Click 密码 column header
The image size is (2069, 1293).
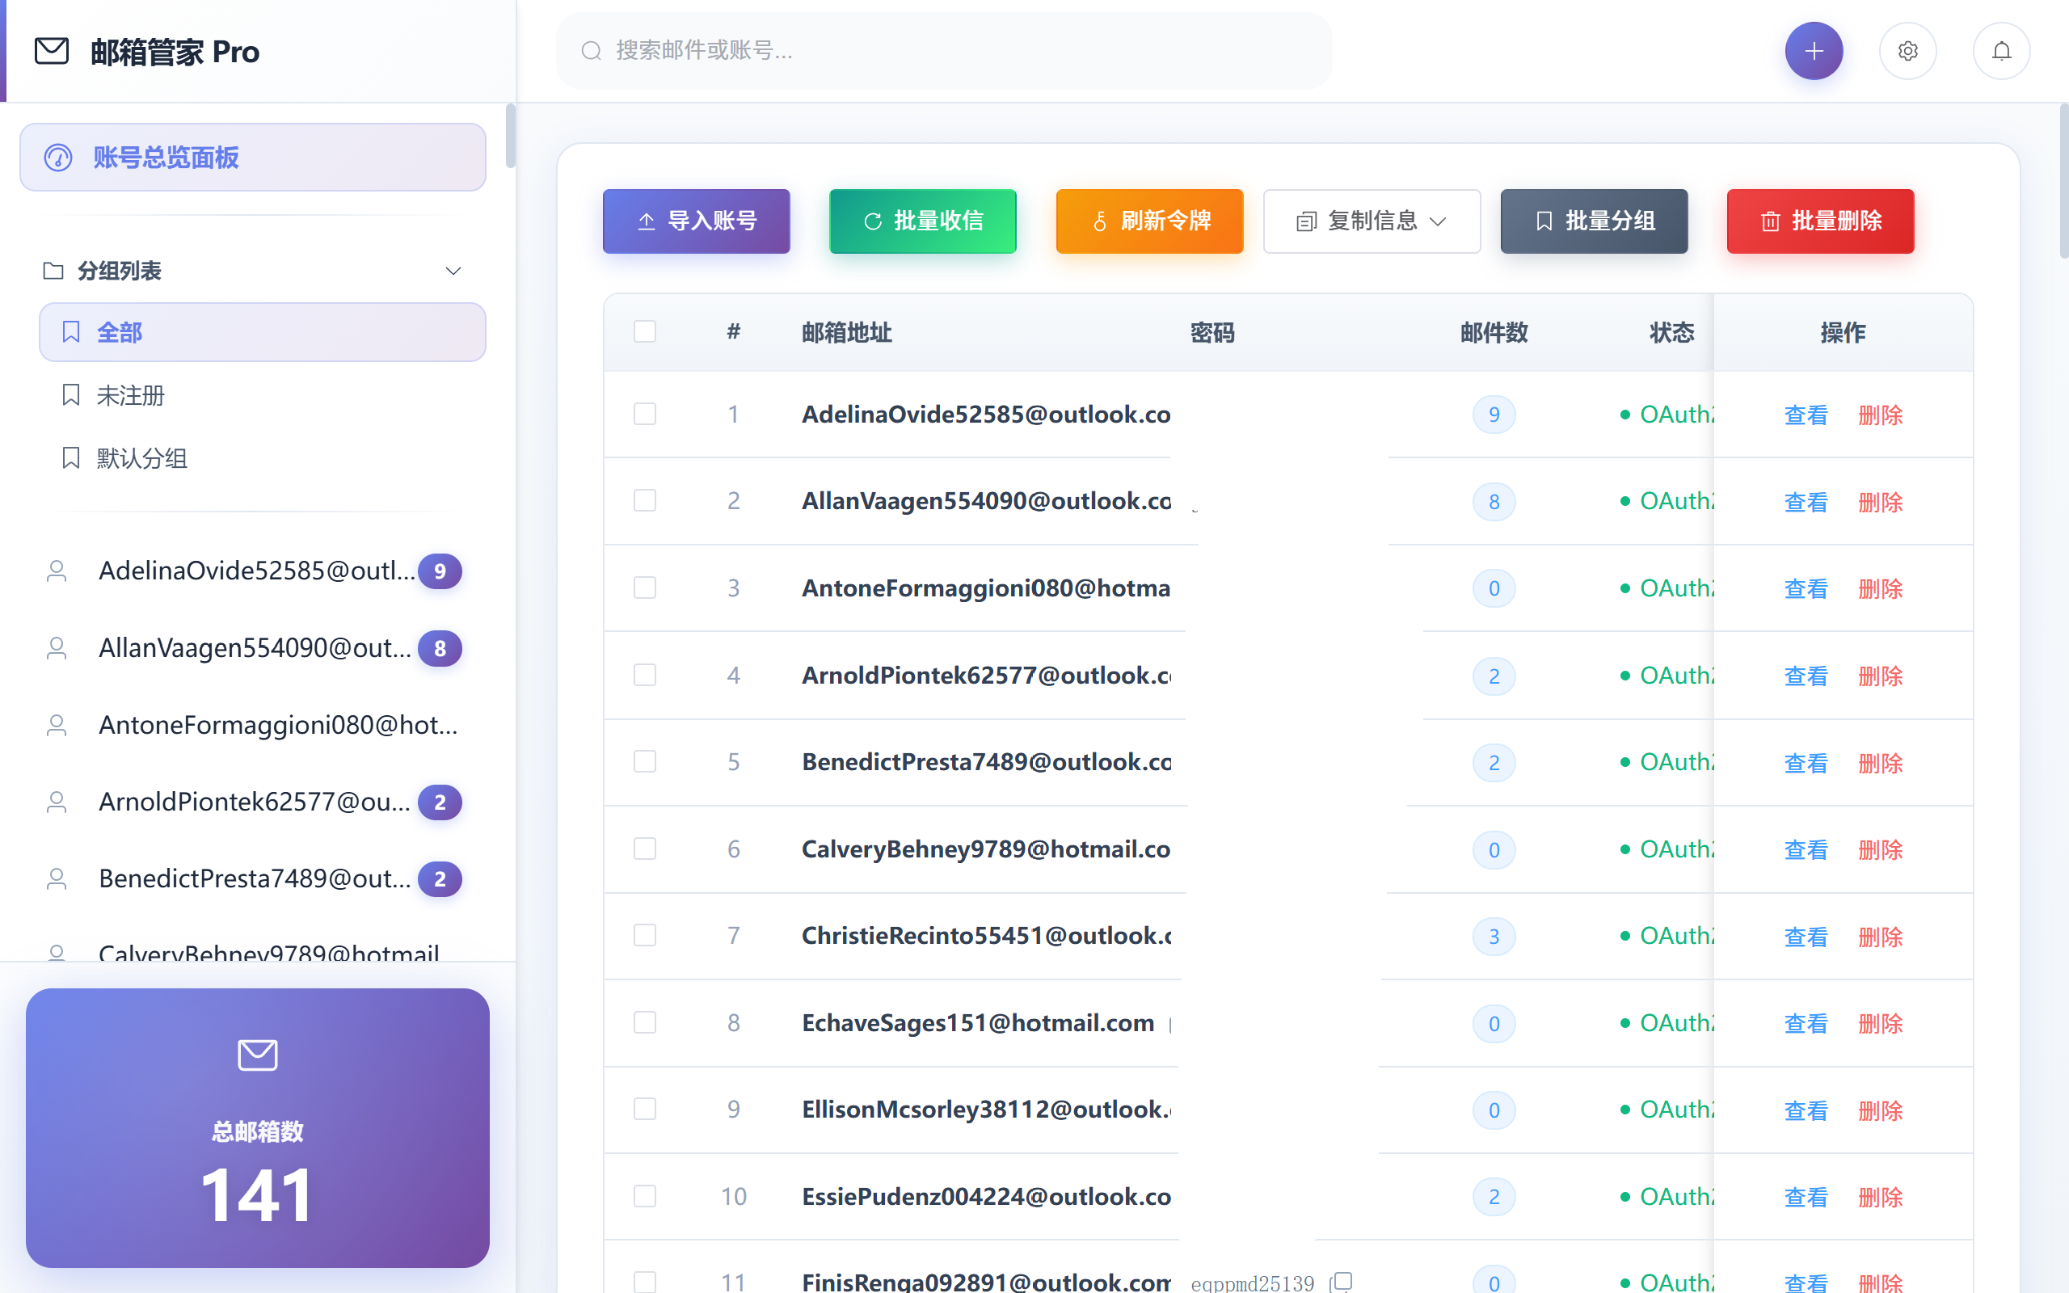pyautogui.click(x=1211, y=333)
